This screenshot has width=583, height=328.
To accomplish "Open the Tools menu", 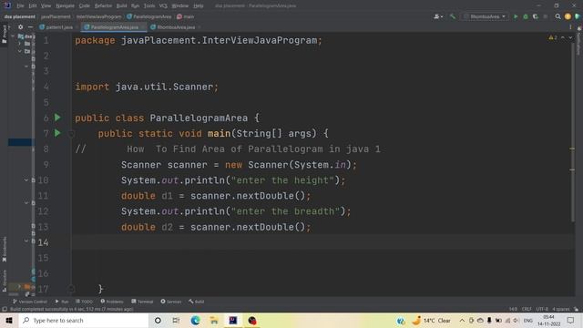I will click(x=149, y=5).
